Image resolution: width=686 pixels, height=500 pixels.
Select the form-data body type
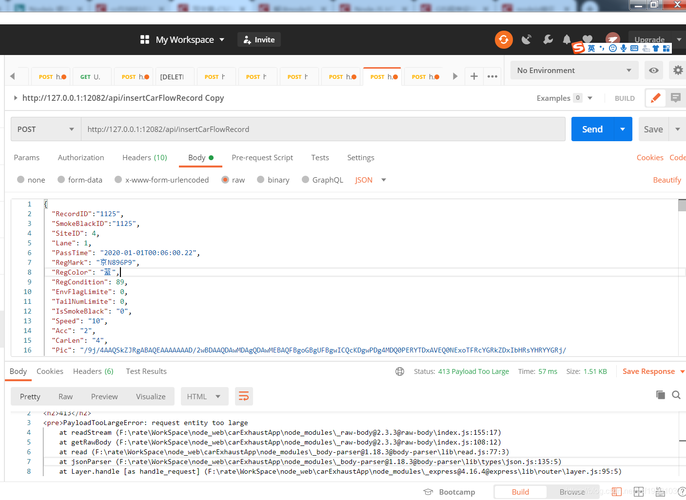pos(80,180)
